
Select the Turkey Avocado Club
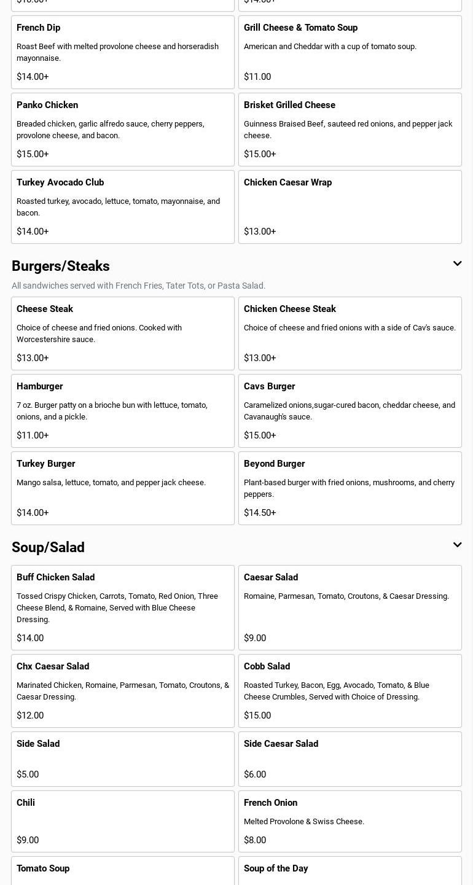[123, 207]
